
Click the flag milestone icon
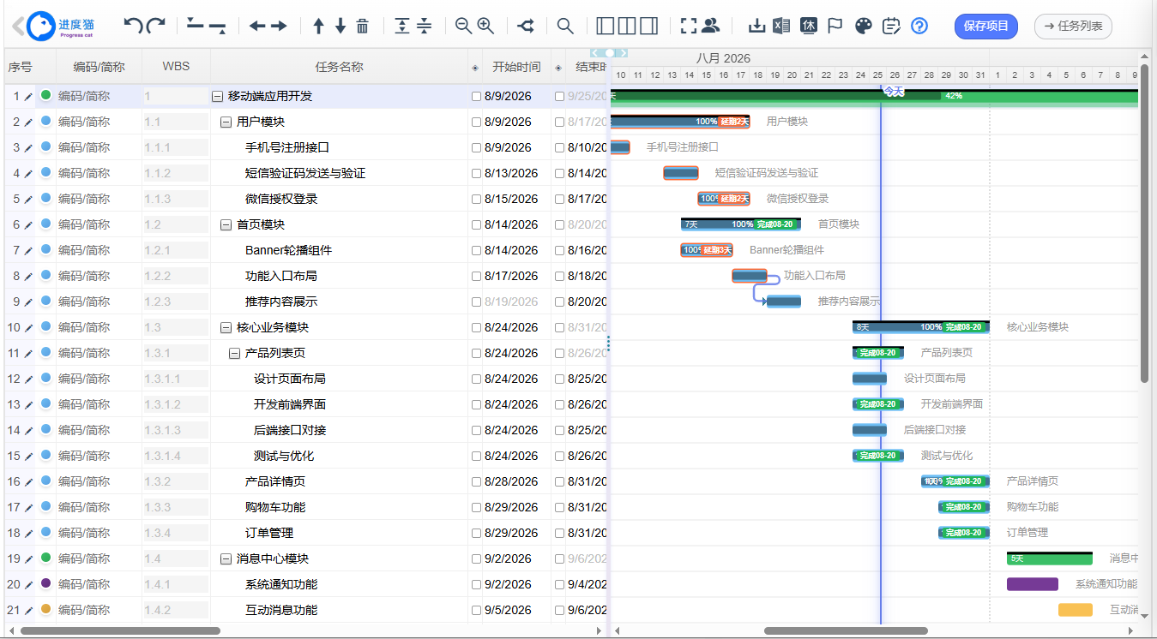pyautogui.click(x=835, y=26)
